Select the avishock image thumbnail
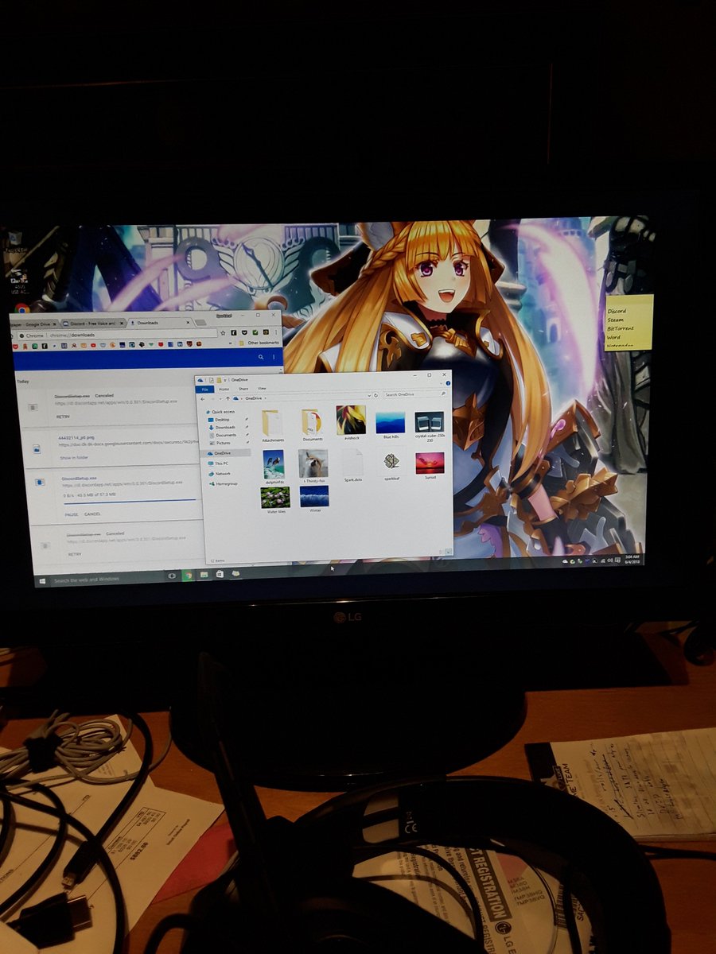716x954 pixels. click(x=351, y=422)
